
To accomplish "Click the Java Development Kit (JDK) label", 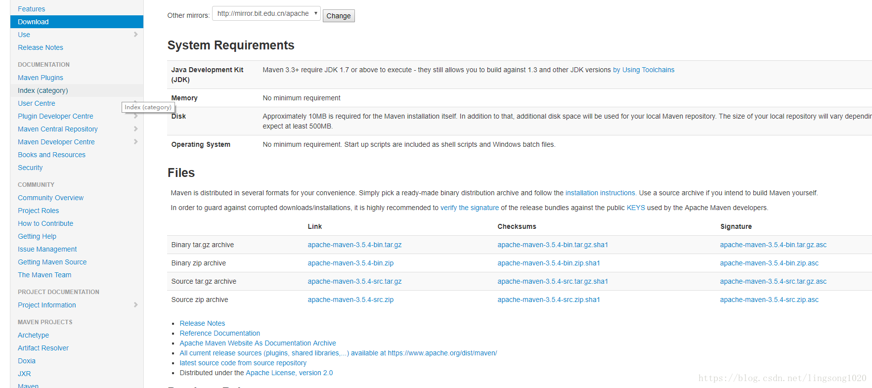I will click(x=207, y=75).
